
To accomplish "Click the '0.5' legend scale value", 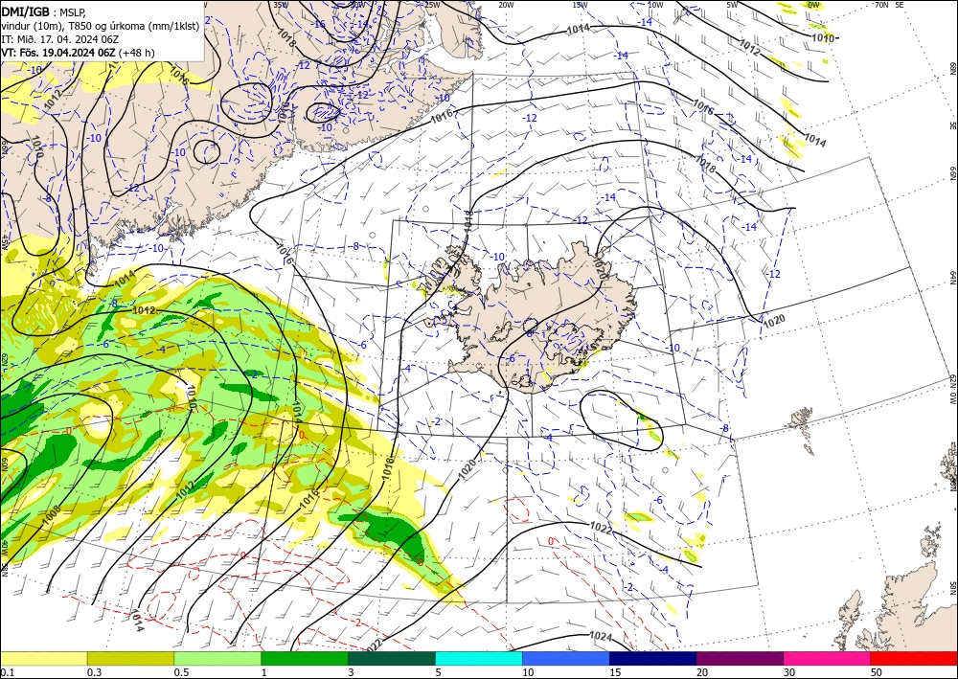I will point(181,672).
